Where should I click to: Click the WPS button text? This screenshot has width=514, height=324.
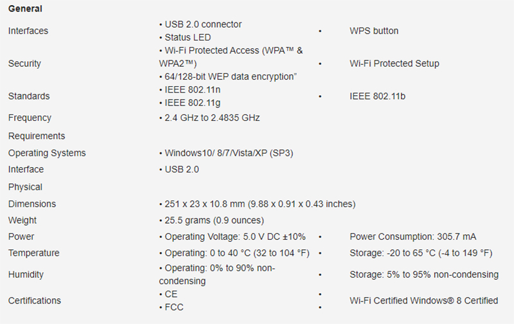point(374,31)
